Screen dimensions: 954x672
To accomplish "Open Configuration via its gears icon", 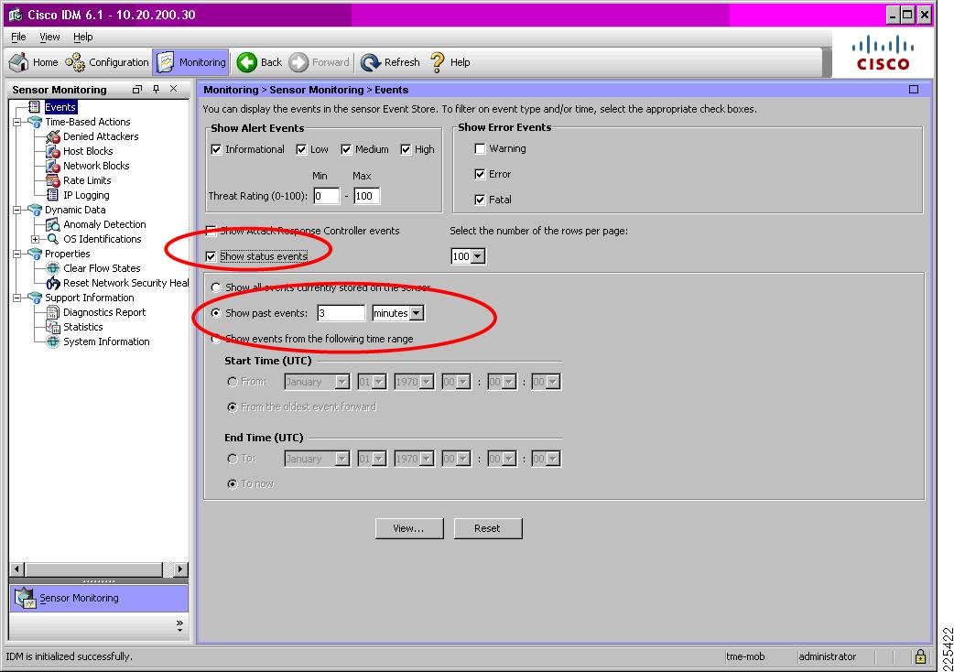I will [x=75, y=62].
